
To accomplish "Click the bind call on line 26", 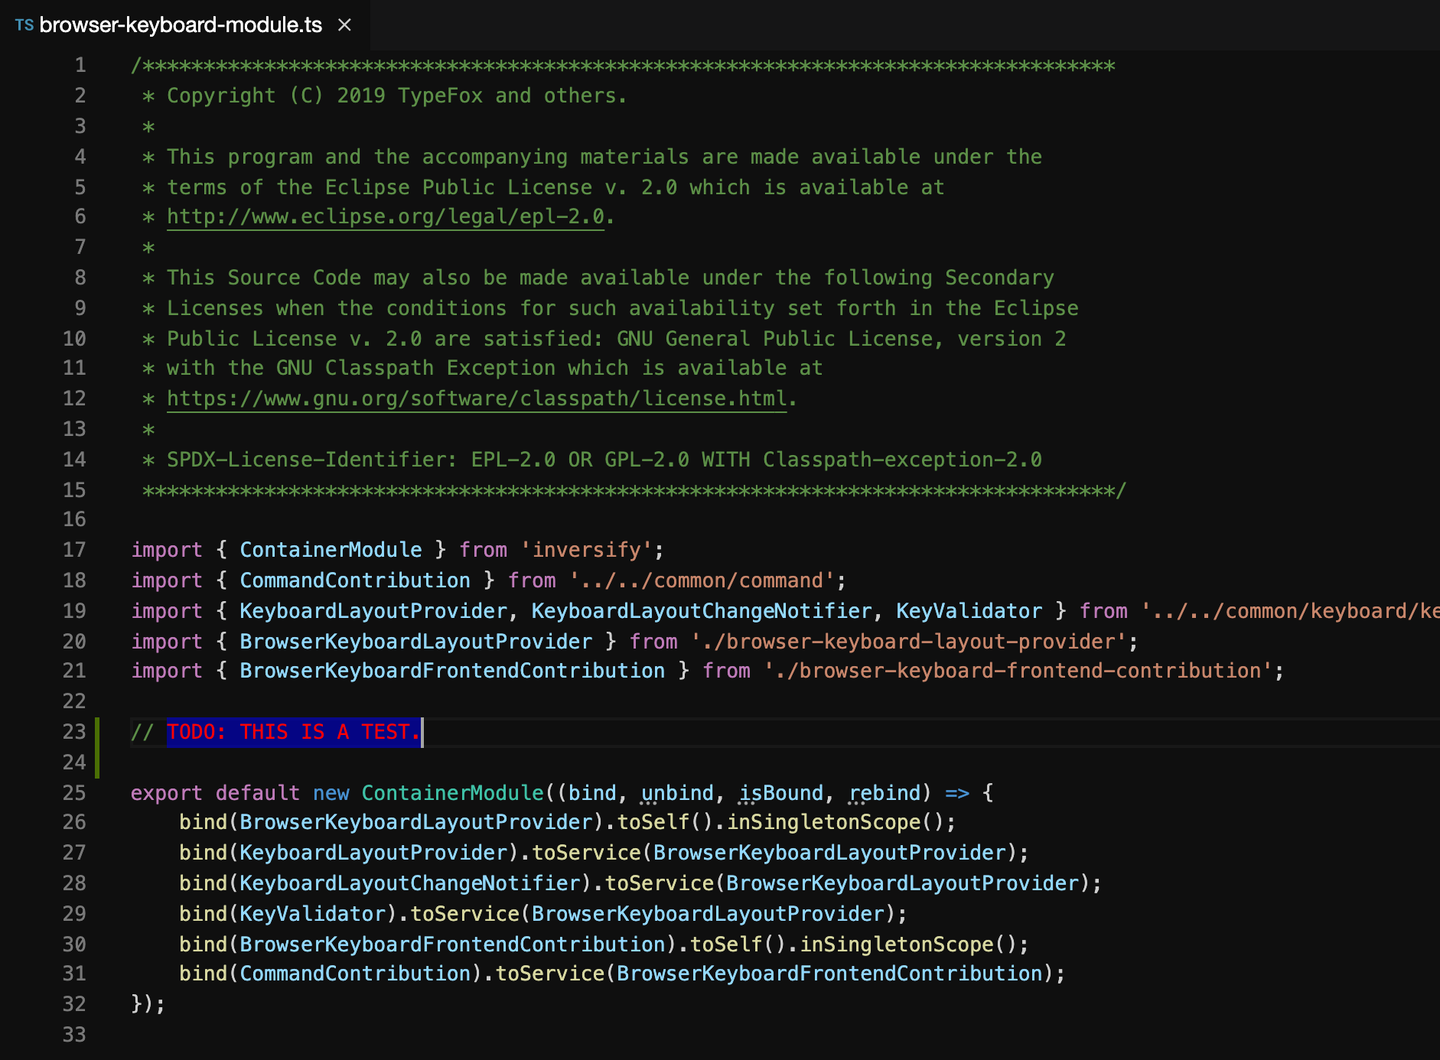I will tap(203, 822).
